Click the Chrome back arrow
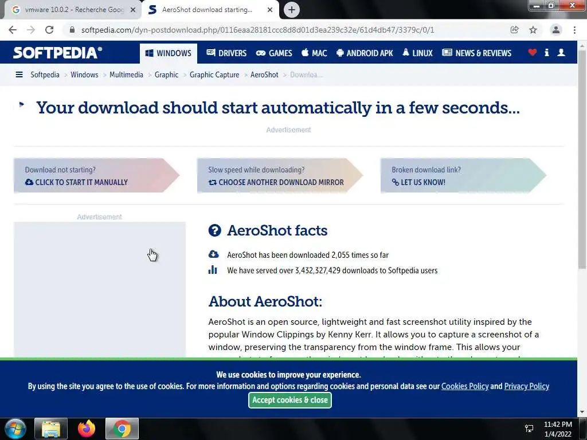The width and height of the screenshot is (587, 440). pyautogui.click(x=13, y=30)
